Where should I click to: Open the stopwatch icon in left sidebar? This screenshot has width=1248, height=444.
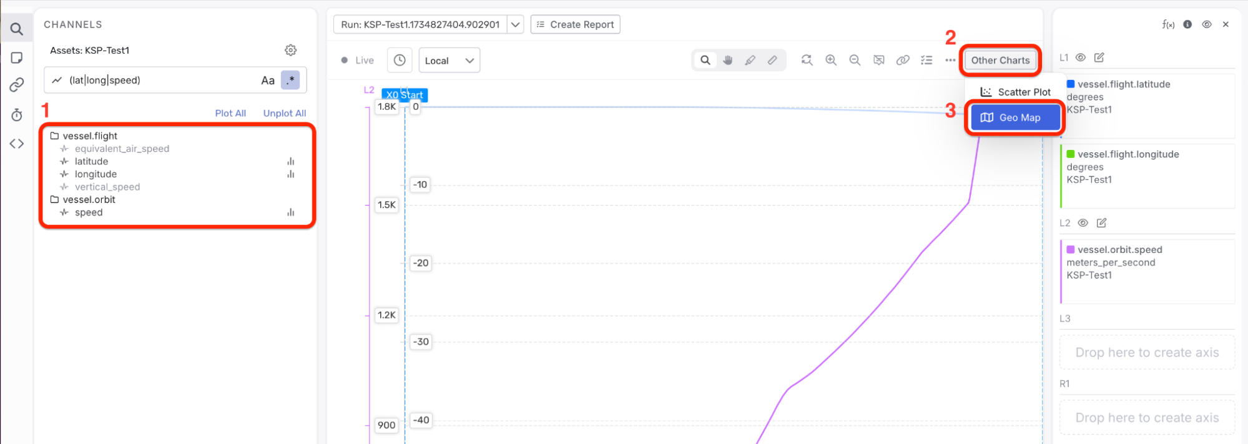point(17,115)
